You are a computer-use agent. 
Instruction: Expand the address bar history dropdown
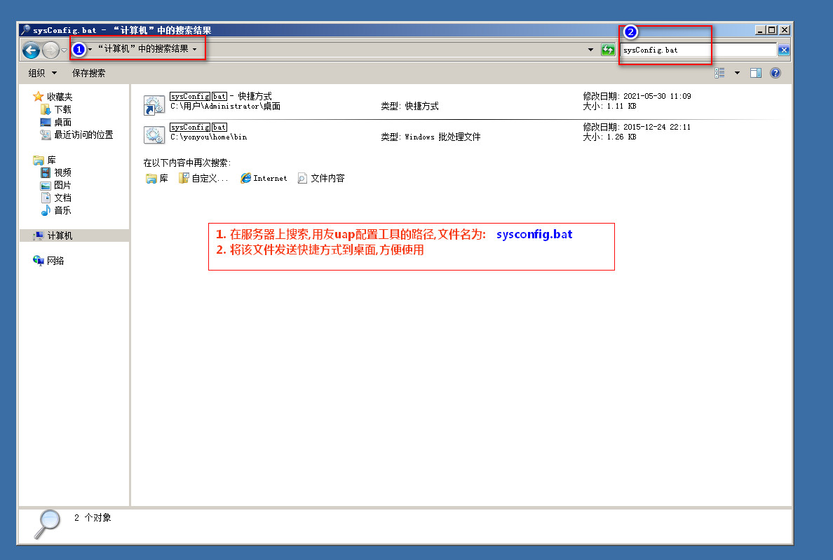tap(590, 50)
